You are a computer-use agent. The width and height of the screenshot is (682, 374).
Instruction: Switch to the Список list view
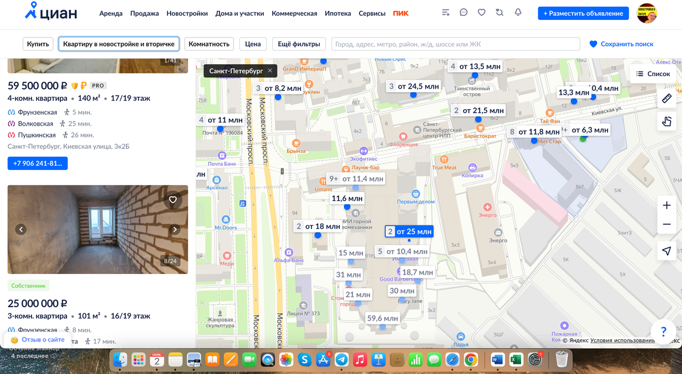coord(653,74)
